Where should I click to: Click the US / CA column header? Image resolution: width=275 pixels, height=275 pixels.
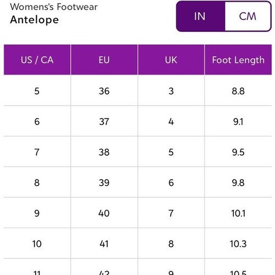tap(37, 60)
